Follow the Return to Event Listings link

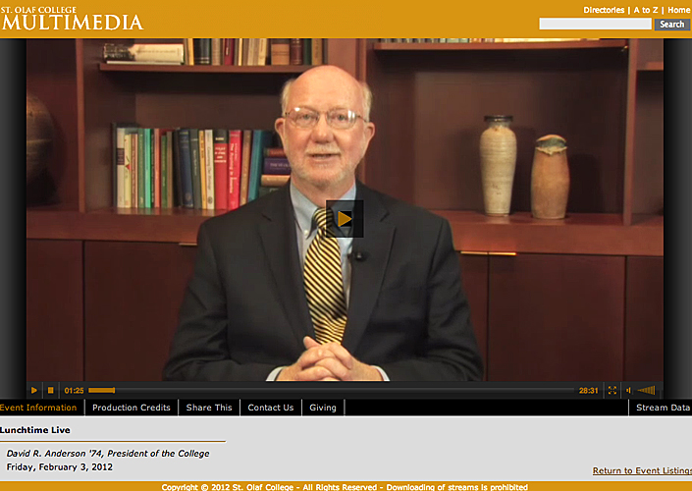(x=642, y=470)
